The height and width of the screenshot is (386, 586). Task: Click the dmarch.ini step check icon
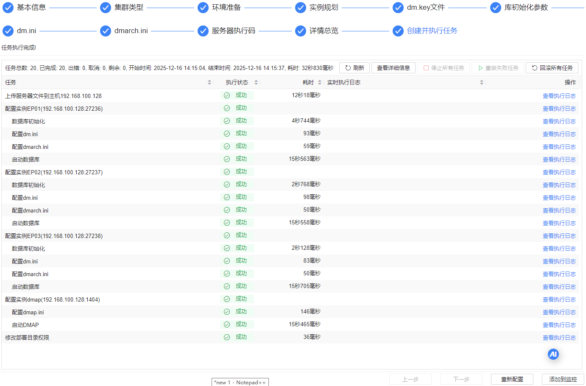click(x=106, y=31)
